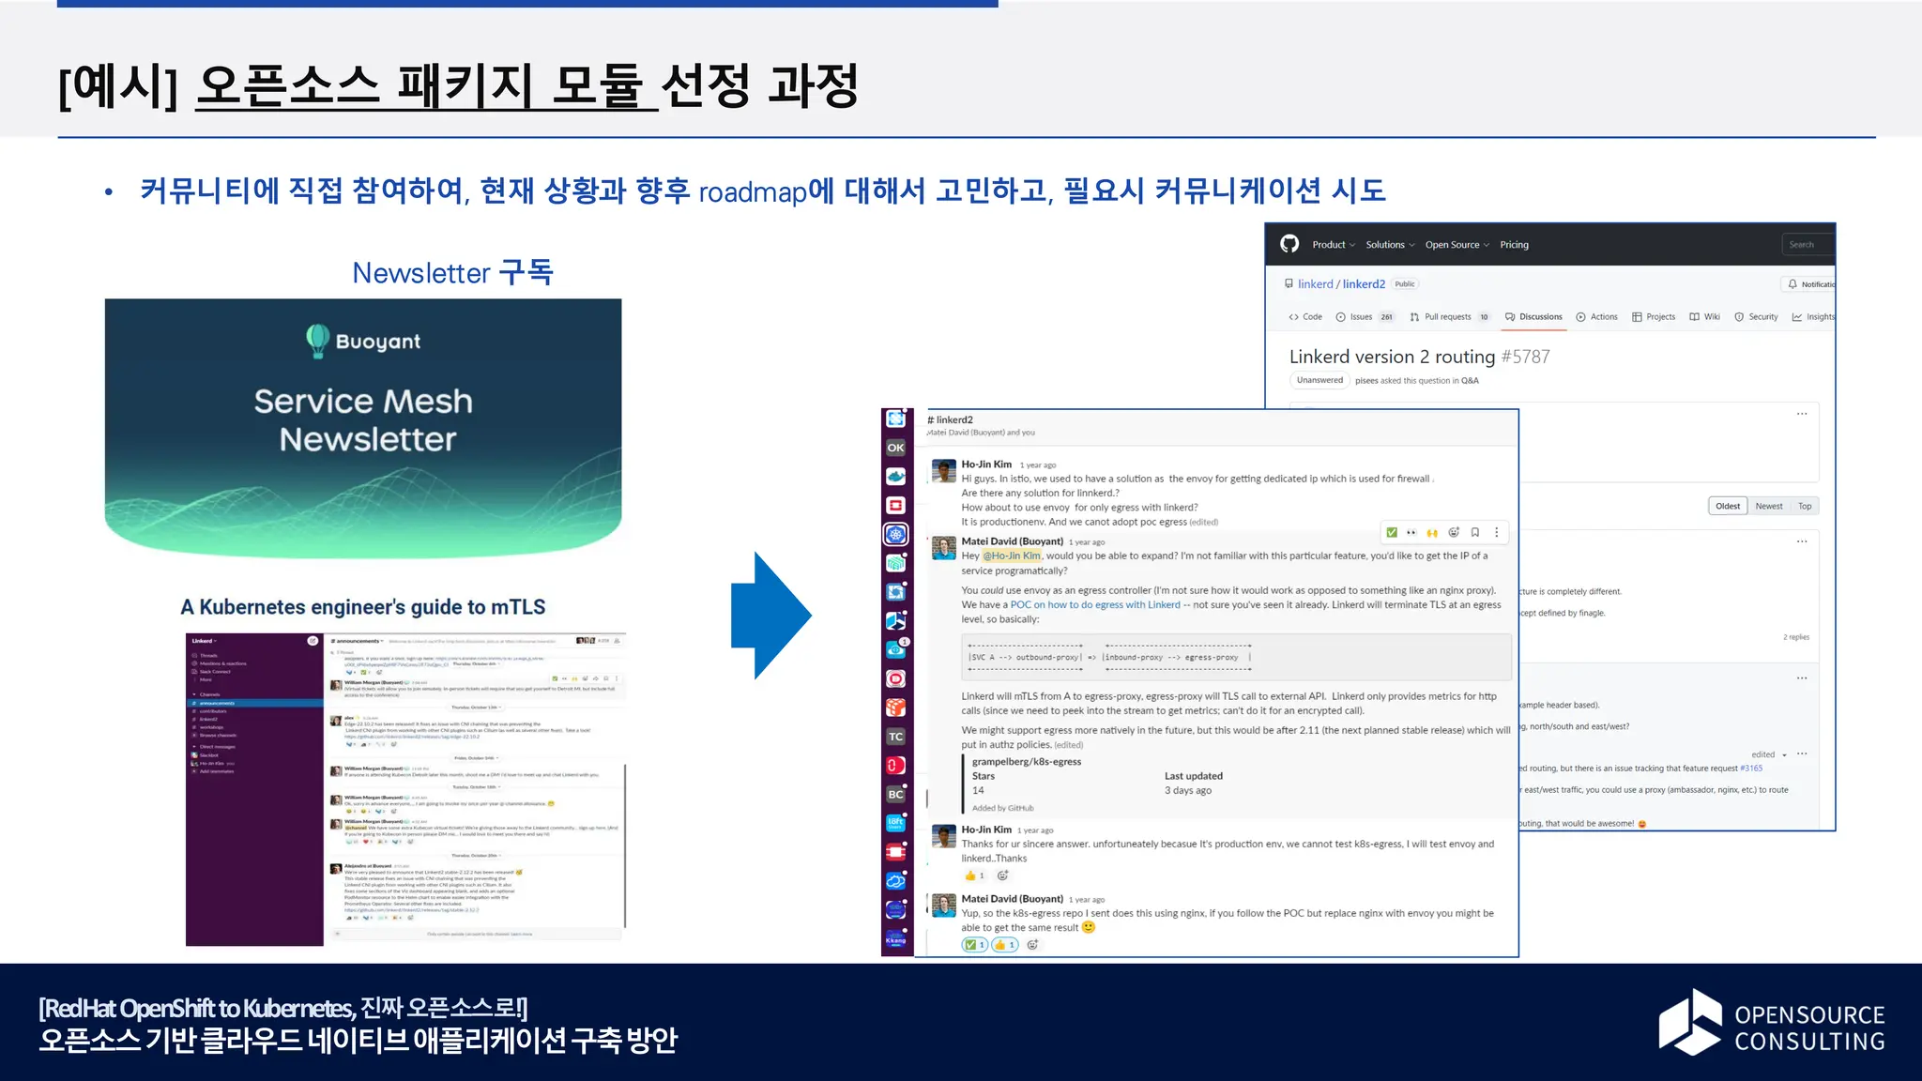This screenshot has width=1922, height=1081.
Task: Click the underlined slide title text
Action: (x=427, y=86)
